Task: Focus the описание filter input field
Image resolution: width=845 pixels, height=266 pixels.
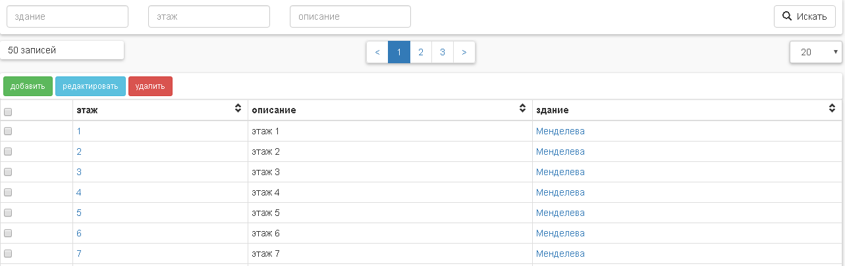Action: [x=350, y=17]
